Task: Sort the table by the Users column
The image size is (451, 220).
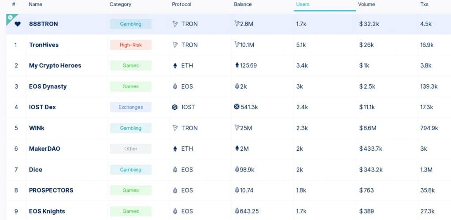Action: pyautogui.click(x=303, y=4)
